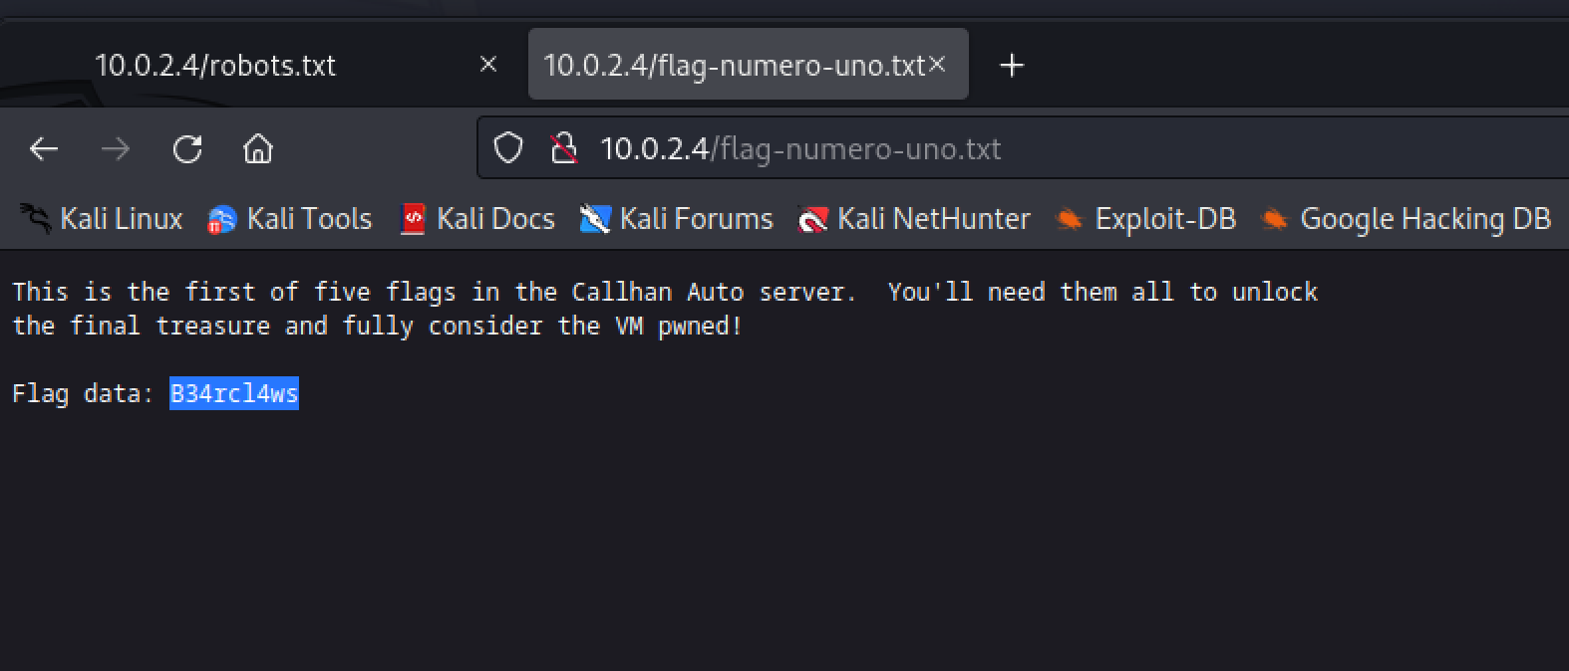Open a new browser tab
The height and width of the screenshot is (671, 1569).
(x=1012, y=66)
